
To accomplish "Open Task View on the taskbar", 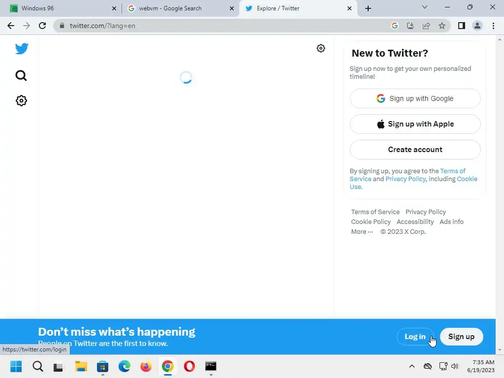I will pos(59,366).
